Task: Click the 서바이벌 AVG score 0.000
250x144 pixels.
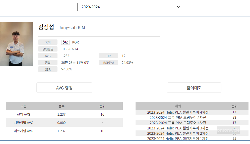Action: click(61, 123)
